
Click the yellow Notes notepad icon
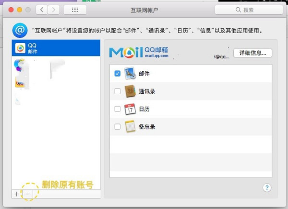(x=130, y=127)
